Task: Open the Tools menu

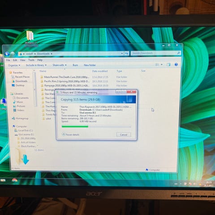Action: [31, 60]
